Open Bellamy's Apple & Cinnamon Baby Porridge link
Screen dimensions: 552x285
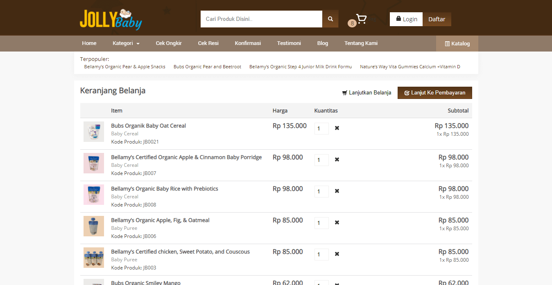point(186,157)
